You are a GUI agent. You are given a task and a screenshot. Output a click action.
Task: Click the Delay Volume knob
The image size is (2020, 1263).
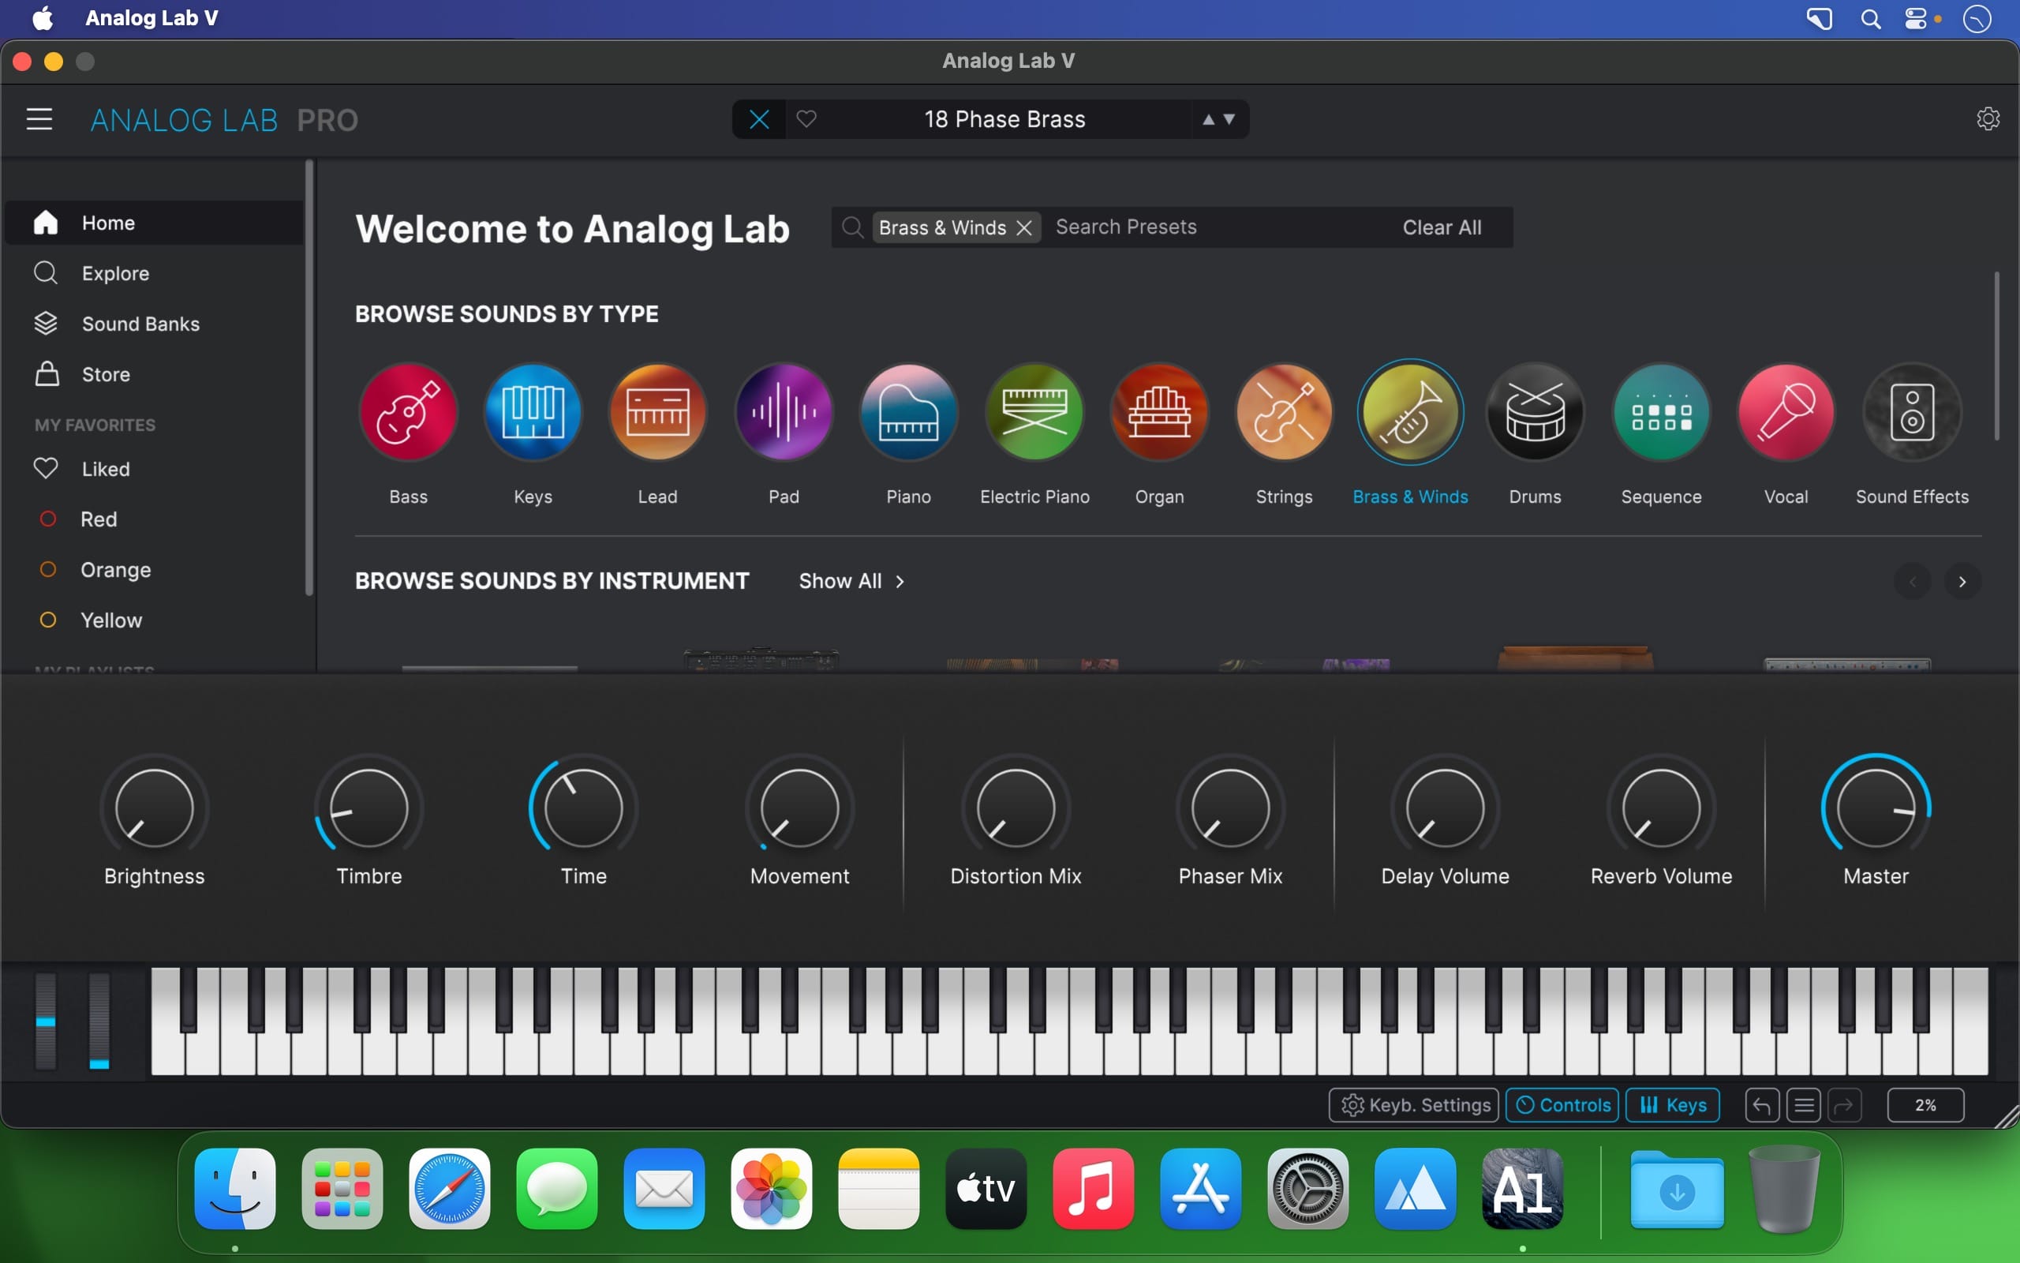[1445, 808]
